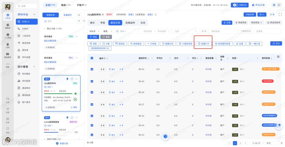
Task: Click the floating assistant bubble at bottom center
Action: pos(165,136)
